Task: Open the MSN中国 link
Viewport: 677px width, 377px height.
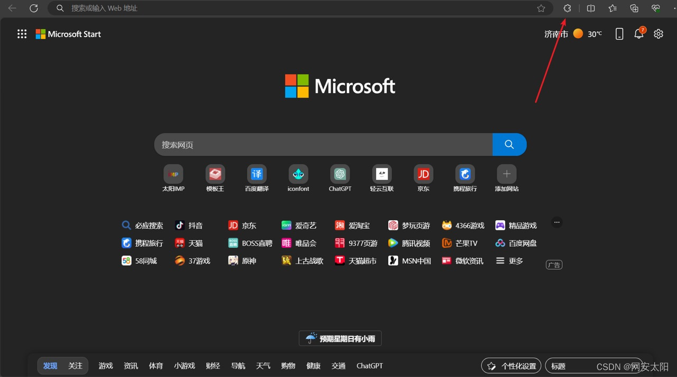Action: click(409, 261)
